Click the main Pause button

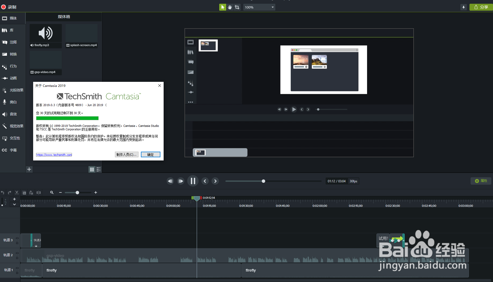pyautogui.click(x=193, y=181)
